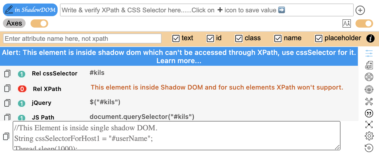This screenshot has width=379, height=155.
Task: Click the bug/debug icon in right sidebar
Action: tap(369, 89)
